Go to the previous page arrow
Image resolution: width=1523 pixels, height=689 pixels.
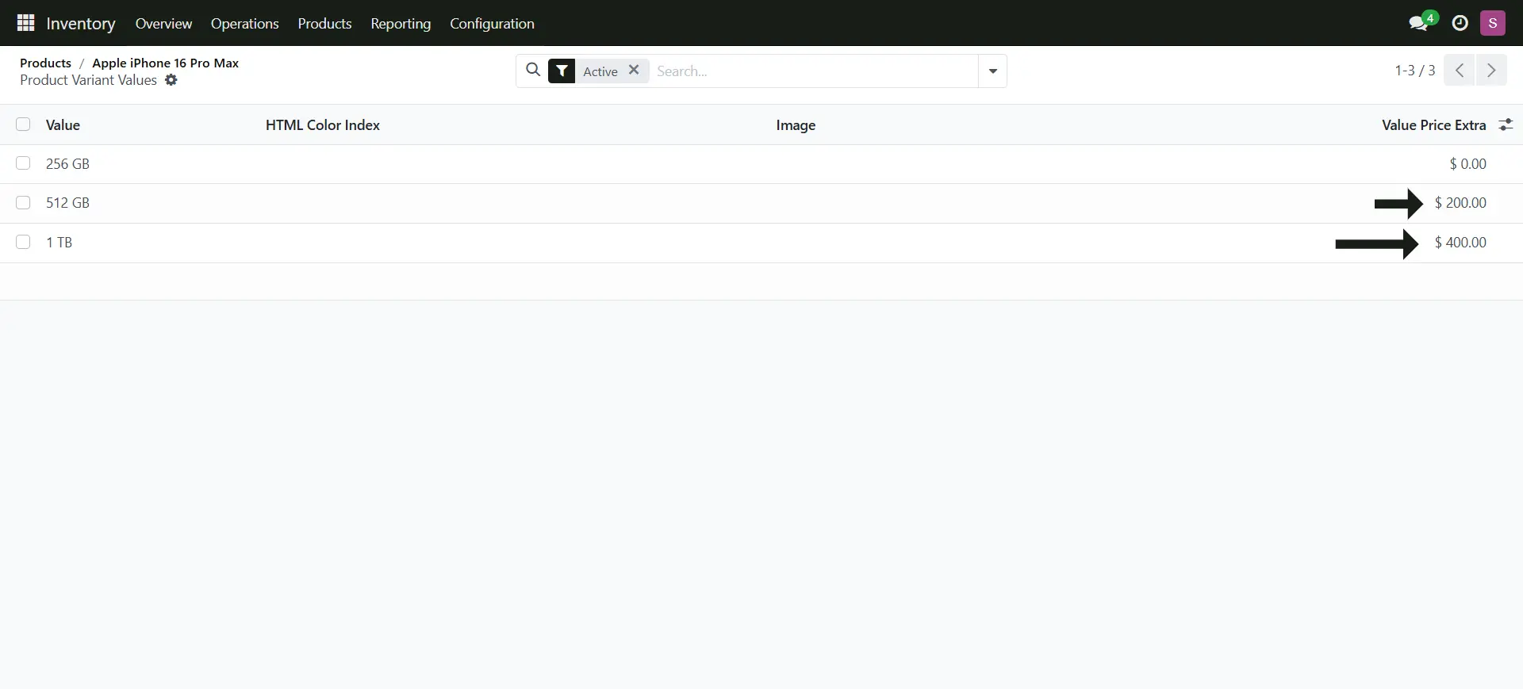(x=1459, y=71)
